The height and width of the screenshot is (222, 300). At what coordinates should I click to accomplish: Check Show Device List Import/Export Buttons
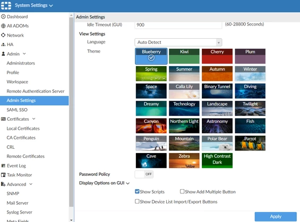(x=137, y=201)
